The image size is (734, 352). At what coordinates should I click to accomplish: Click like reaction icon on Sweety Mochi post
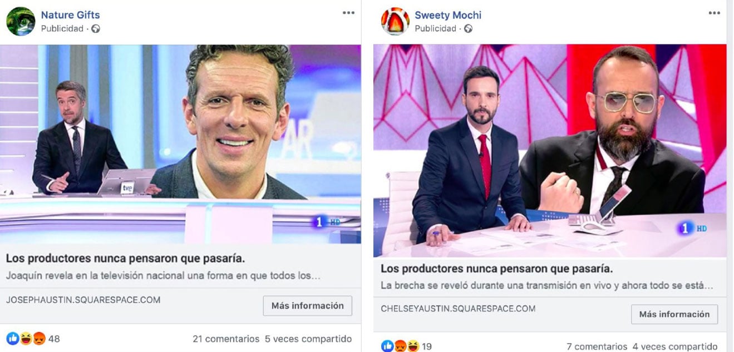(x=387, y=346)
